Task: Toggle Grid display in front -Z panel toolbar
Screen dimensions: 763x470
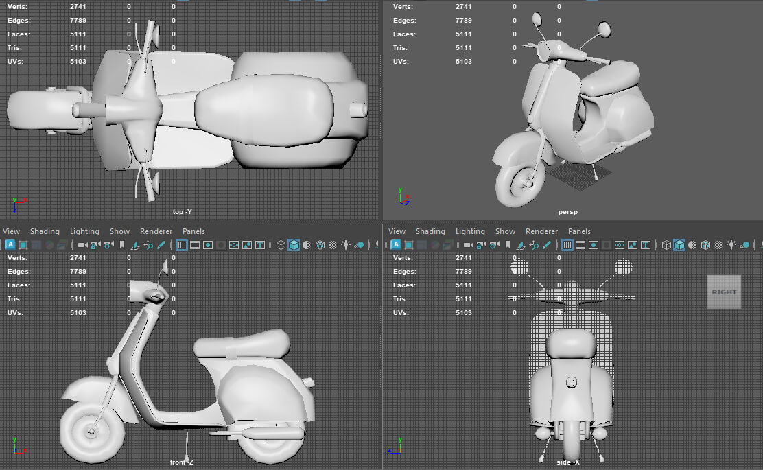Action: click(182, 245)
